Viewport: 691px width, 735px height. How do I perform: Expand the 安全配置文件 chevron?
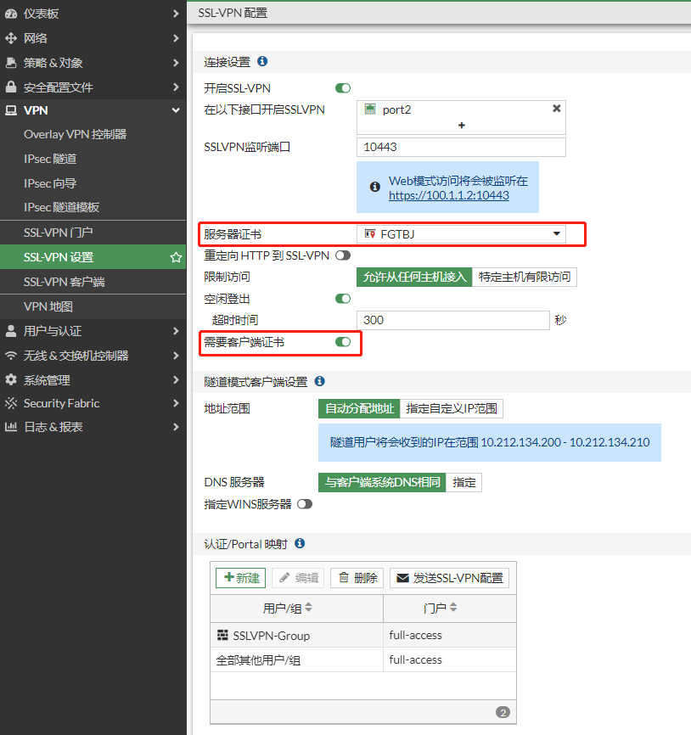[x=176, y=87]
